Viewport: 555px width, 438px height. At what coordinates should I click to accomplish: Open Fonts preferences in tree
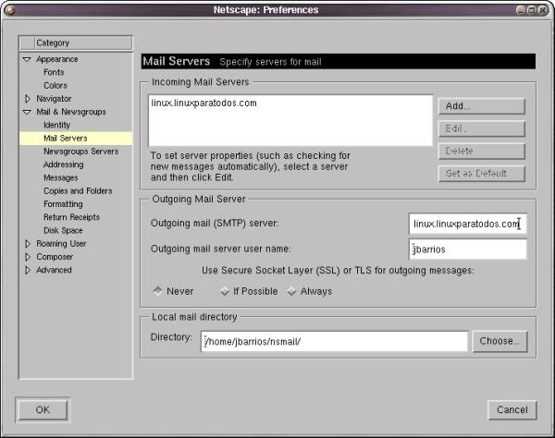54,72
